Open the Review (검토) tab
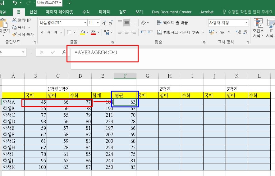Viewport: 275px width, 176px height. point(123,12)
